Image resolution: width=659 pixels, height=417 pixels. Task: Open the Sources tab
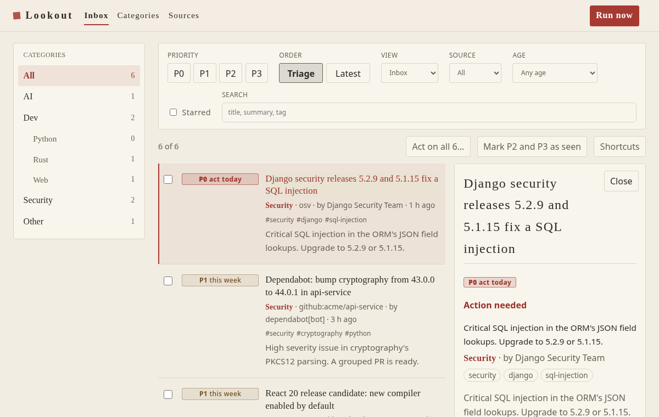tap(184, 15)
